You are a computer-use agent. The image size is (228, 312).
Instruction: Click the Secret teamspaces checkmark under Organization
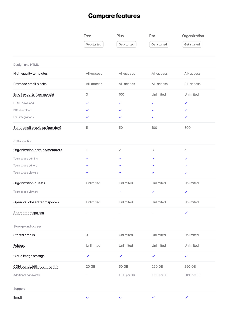186,213
